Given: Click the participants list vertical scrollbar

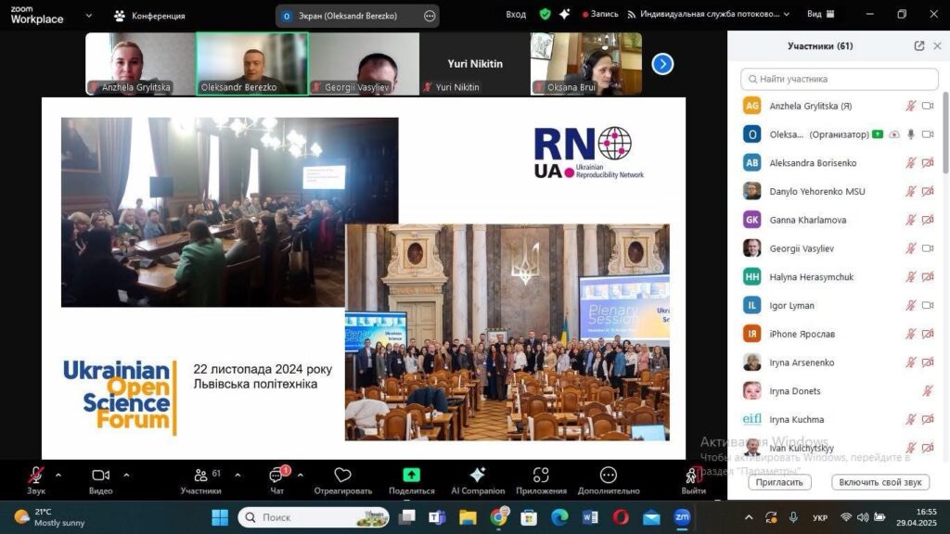Looking at the screenshot, I should 944,130.
